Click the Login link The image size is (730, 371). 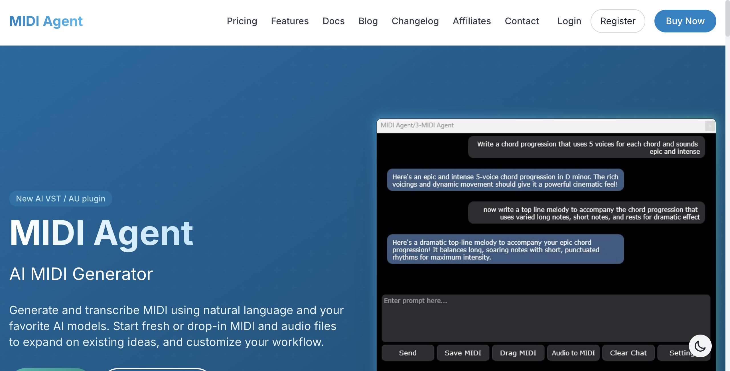tap(569, 21)
